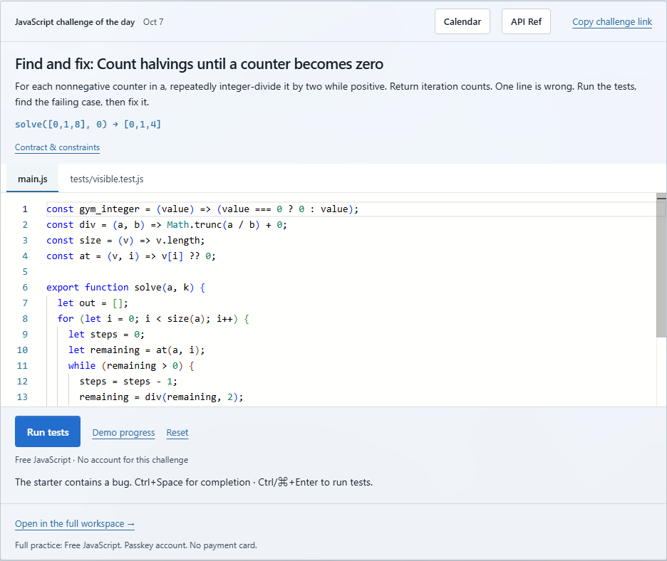
Task: Click the solve([0,1,8], 0) example text
Action: point(88,125)
